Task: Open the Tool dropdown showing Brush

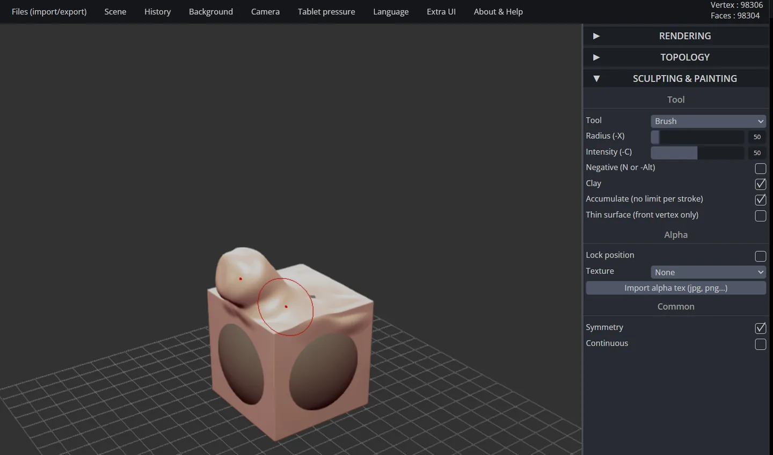Action: pyautogui.click(x=708, y=121)
